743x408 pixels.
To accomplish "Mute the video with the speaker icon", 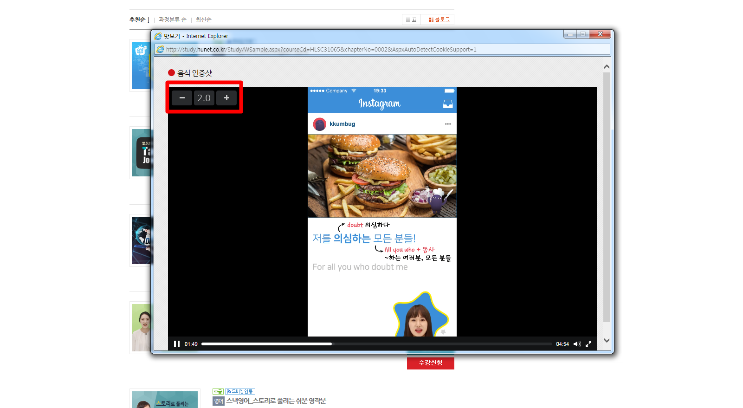I will (x=577, y=344).
